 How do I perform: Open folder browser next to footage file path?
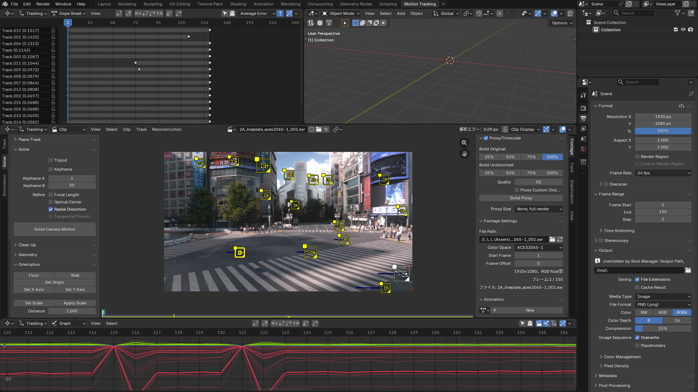552,240
